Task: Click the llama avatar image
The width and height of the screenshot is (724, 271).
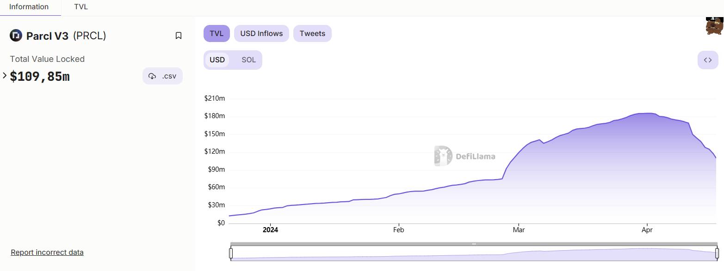Action: pos(714,26)
